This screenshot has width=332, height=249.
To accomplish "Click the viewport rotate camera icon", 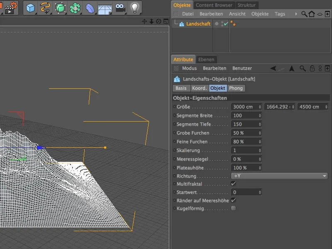I will point(159,22).
